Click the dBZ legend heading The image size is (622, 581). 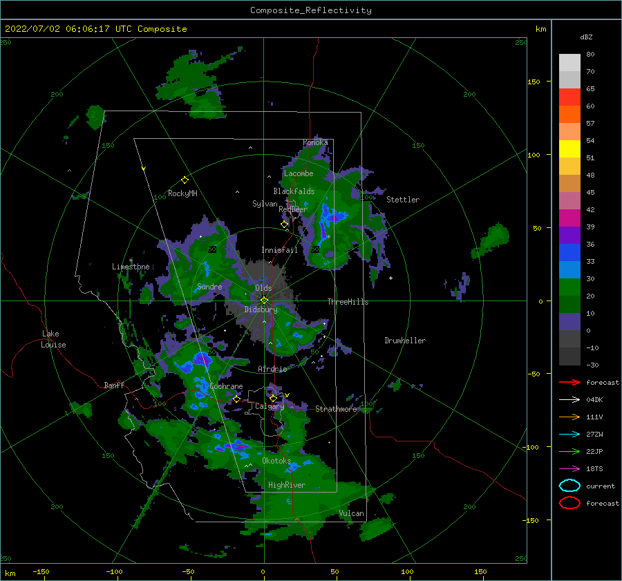tap(586, 37)
